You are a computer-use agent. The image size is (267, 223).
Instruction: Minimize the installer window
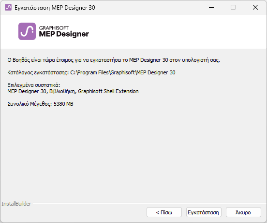pyautogui.click(x=211, y=7)
